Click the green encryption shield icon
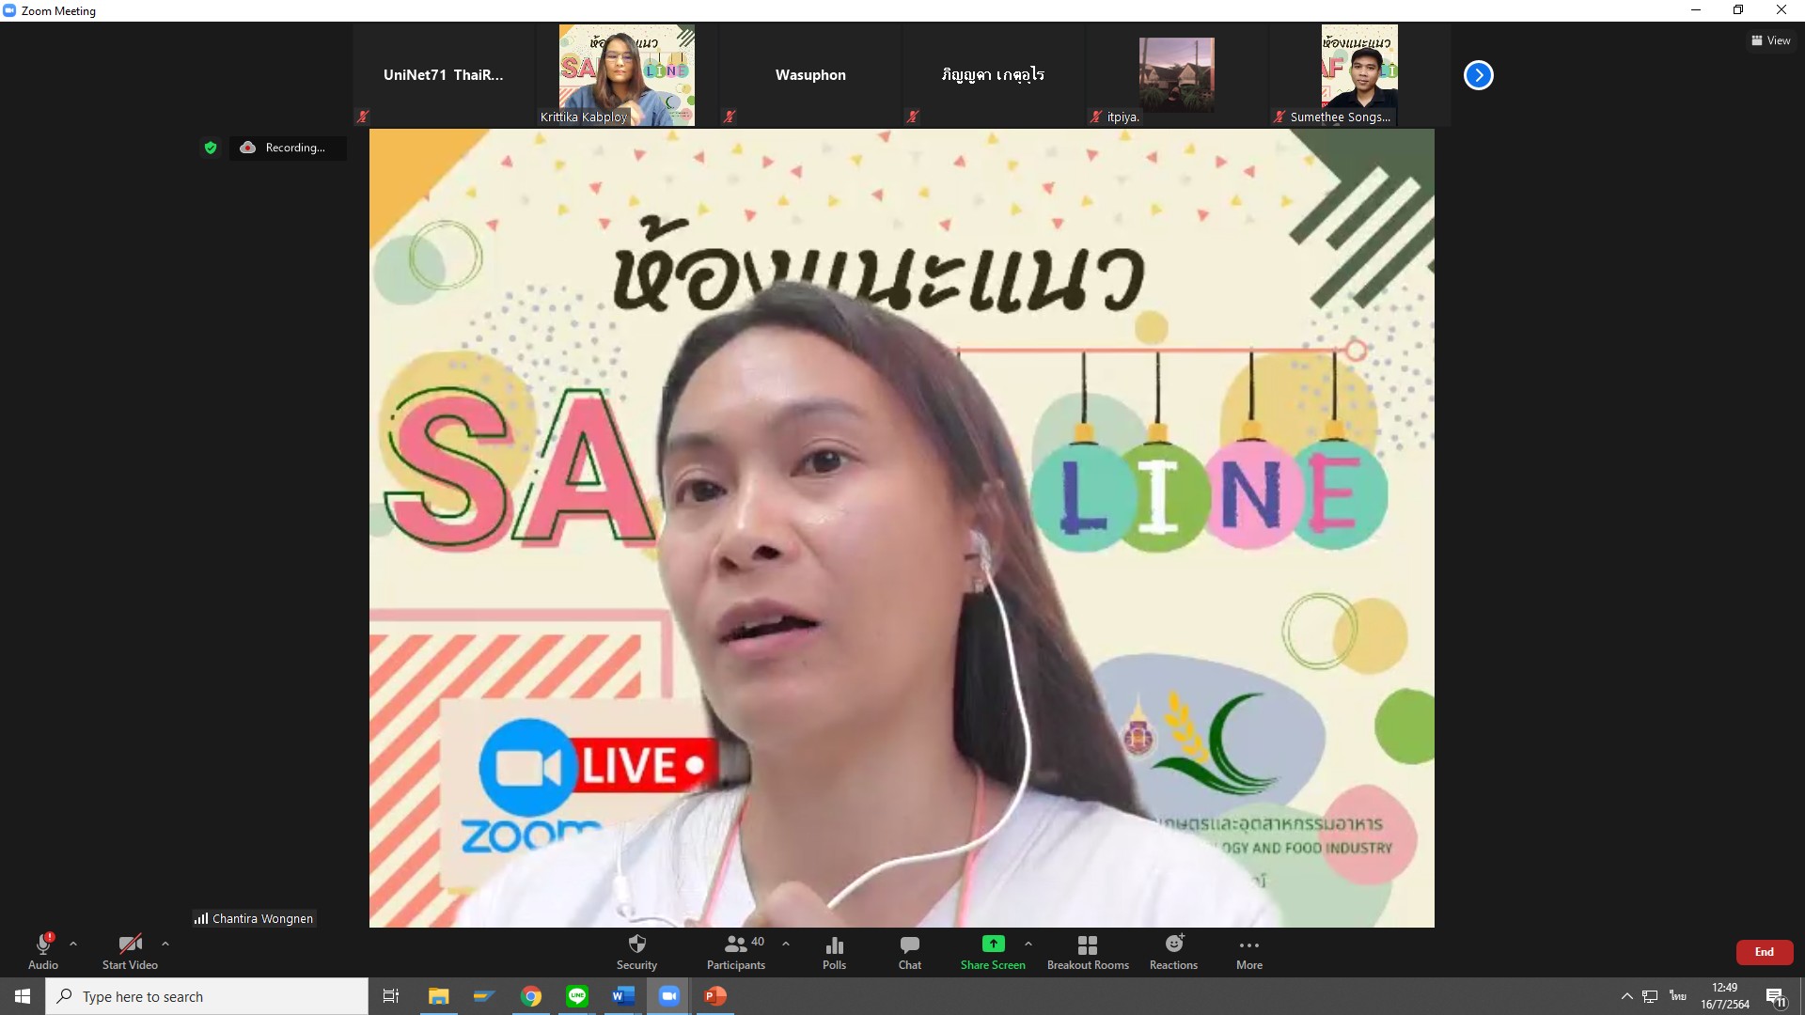The image size is (1805, 1015). click(x=211, y=148)
